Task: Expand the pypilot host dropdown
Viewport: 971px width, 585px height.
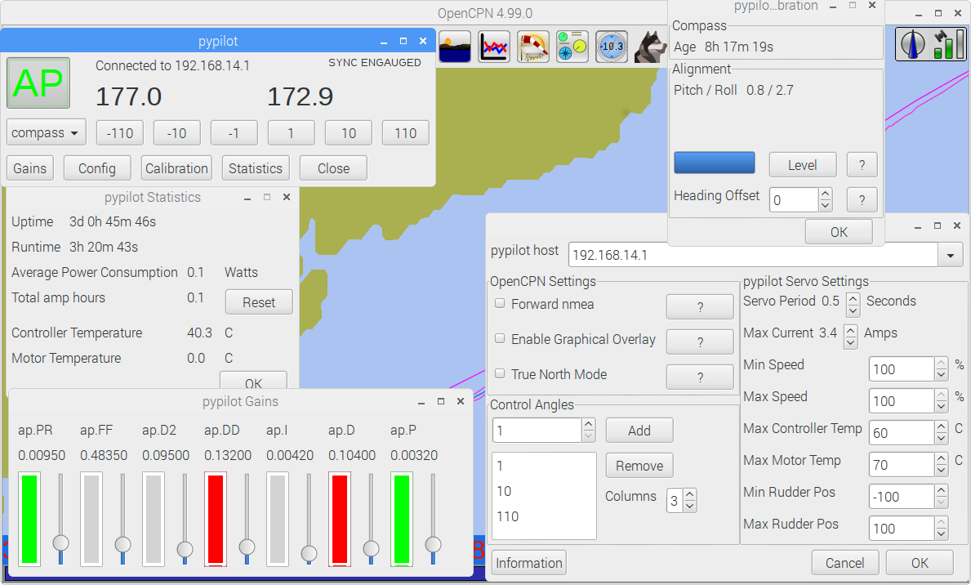Action: (x=950, y=254)
